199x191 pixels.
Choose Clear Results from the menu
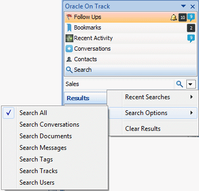[153, 129]
